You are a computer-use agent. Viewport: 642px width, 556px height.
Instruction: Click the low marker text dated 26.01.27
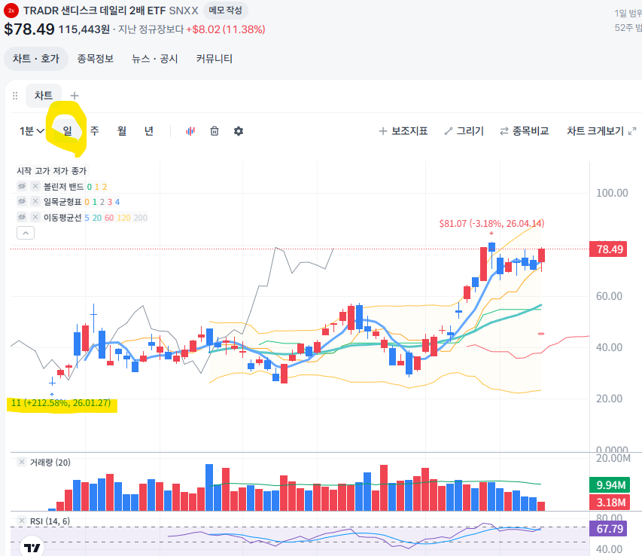(61, 403)
